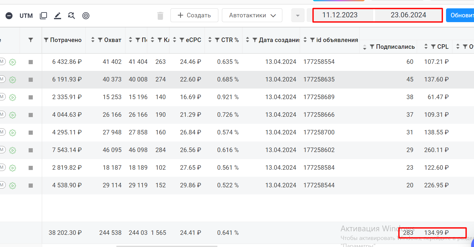Screen dimensions: 474x247
Task: Click total spent 38 202.30 ₽
Action: click(x=65, y=233)
